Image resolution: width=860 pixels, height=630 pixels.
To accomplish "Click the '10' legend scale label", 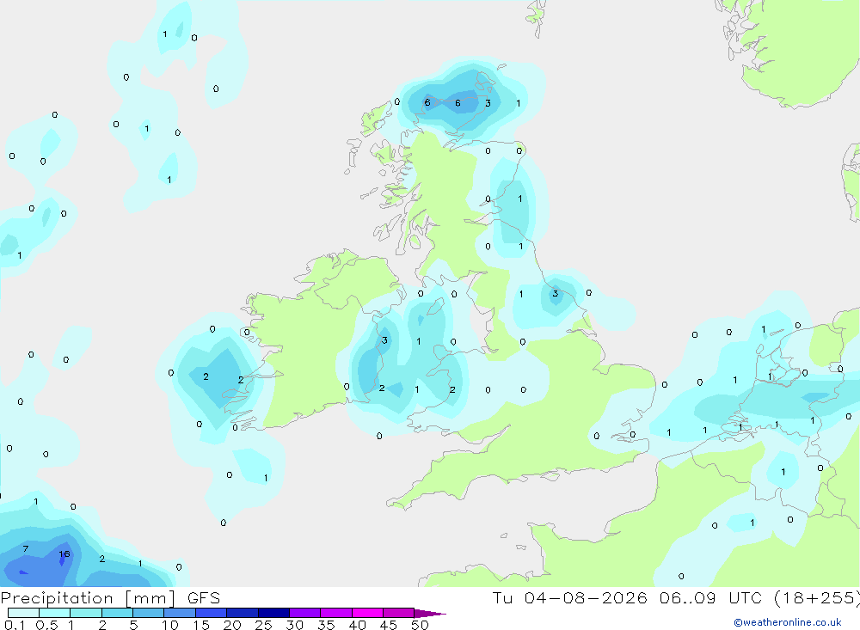I will 170,625.
